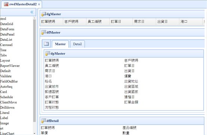This screenshot has width=207, height=135.
Task: Select the 運費 field in dpMaster
Action: pyautogui.click(x=128, y=76)
